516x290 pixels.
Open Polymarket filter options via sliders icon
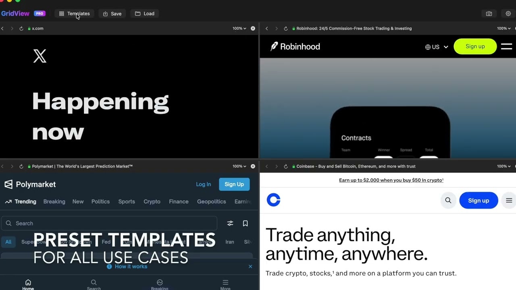pos(230,223)
